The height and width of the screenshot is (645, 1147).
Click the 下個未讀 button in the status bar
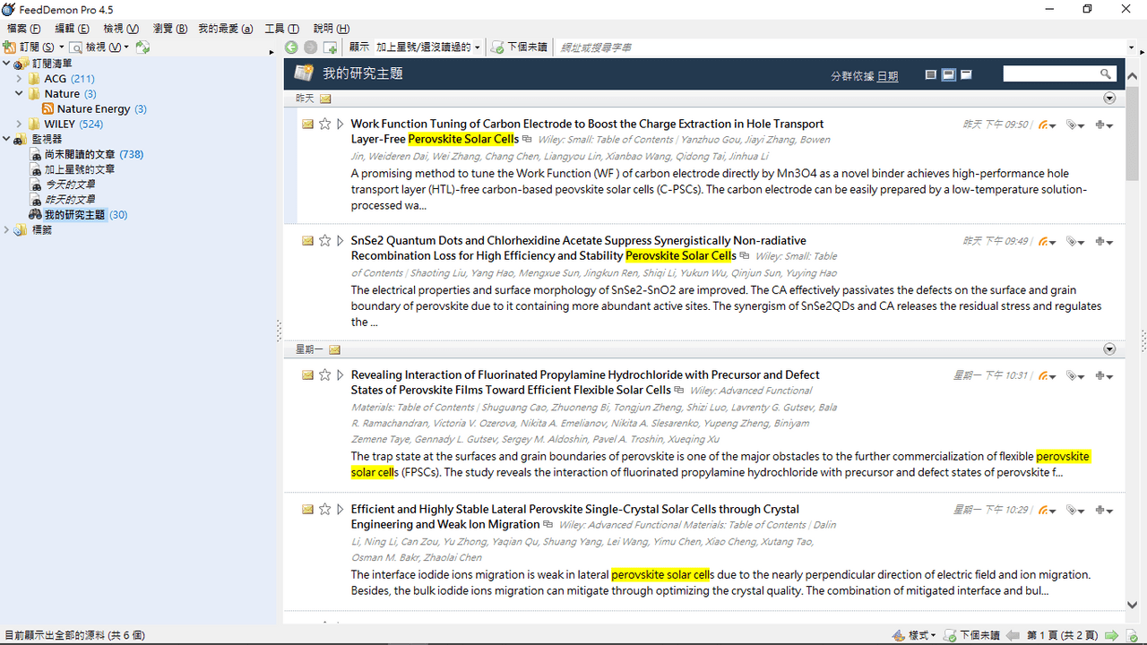point(972,635)
